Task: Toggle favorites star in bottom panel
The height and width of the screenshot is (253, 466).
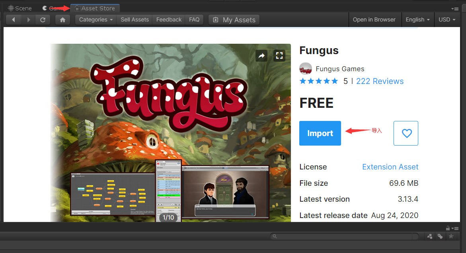Action: 451,236
